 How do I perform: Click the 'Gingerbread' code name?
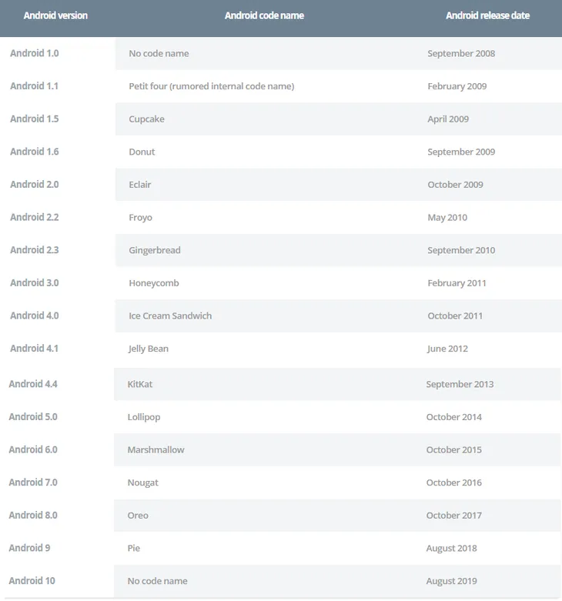click(155, 250)
